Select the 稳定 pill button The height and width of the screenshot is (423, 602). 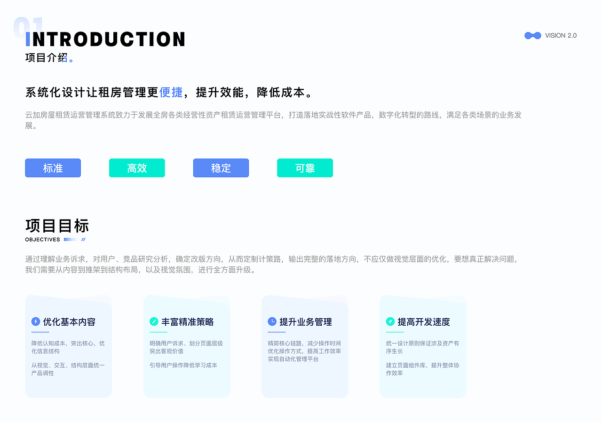tap(221, 168)
